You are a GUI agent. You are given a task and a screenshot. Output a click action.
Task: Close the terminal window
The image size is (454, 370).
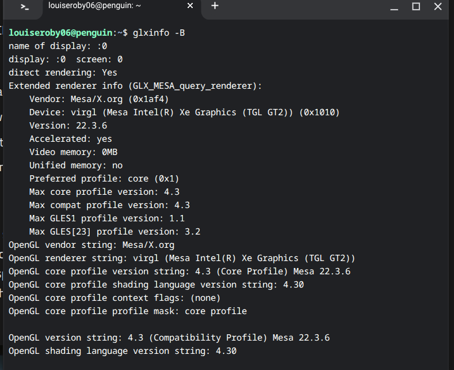tap(438, 6)
